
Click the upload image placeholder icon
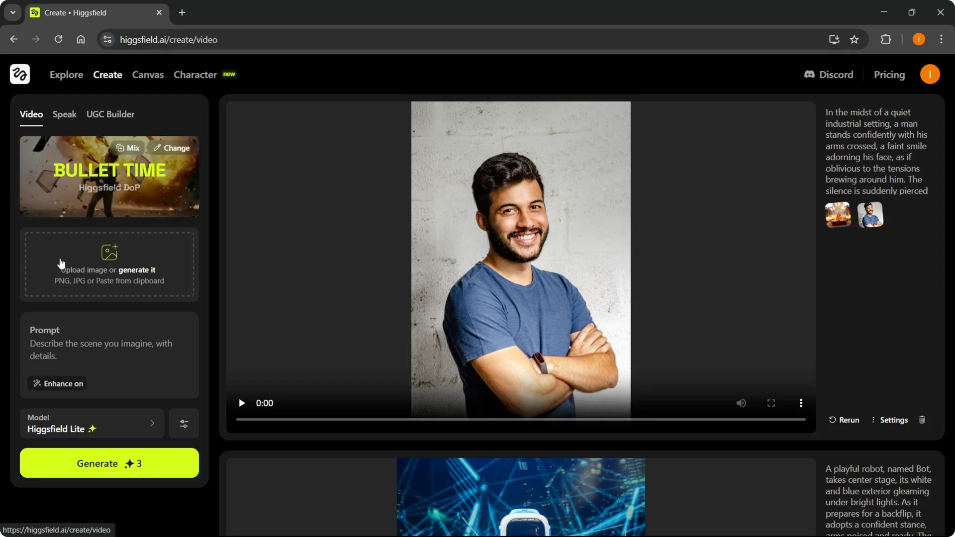(x=109, y=252)
